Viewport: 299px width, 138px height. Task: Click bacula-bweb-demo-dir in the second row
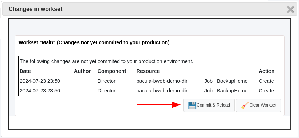point(162,91)
